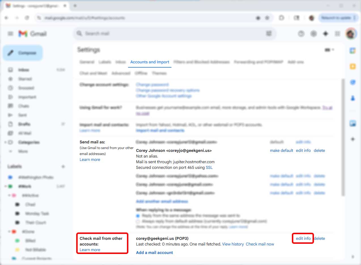Expand the Categories arrow in sidebar
361x265 pixels.
[5, 142]
